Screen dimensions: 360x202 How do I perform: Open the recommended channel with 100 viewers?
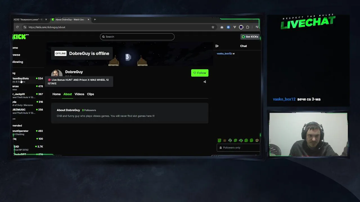point(28,139)
